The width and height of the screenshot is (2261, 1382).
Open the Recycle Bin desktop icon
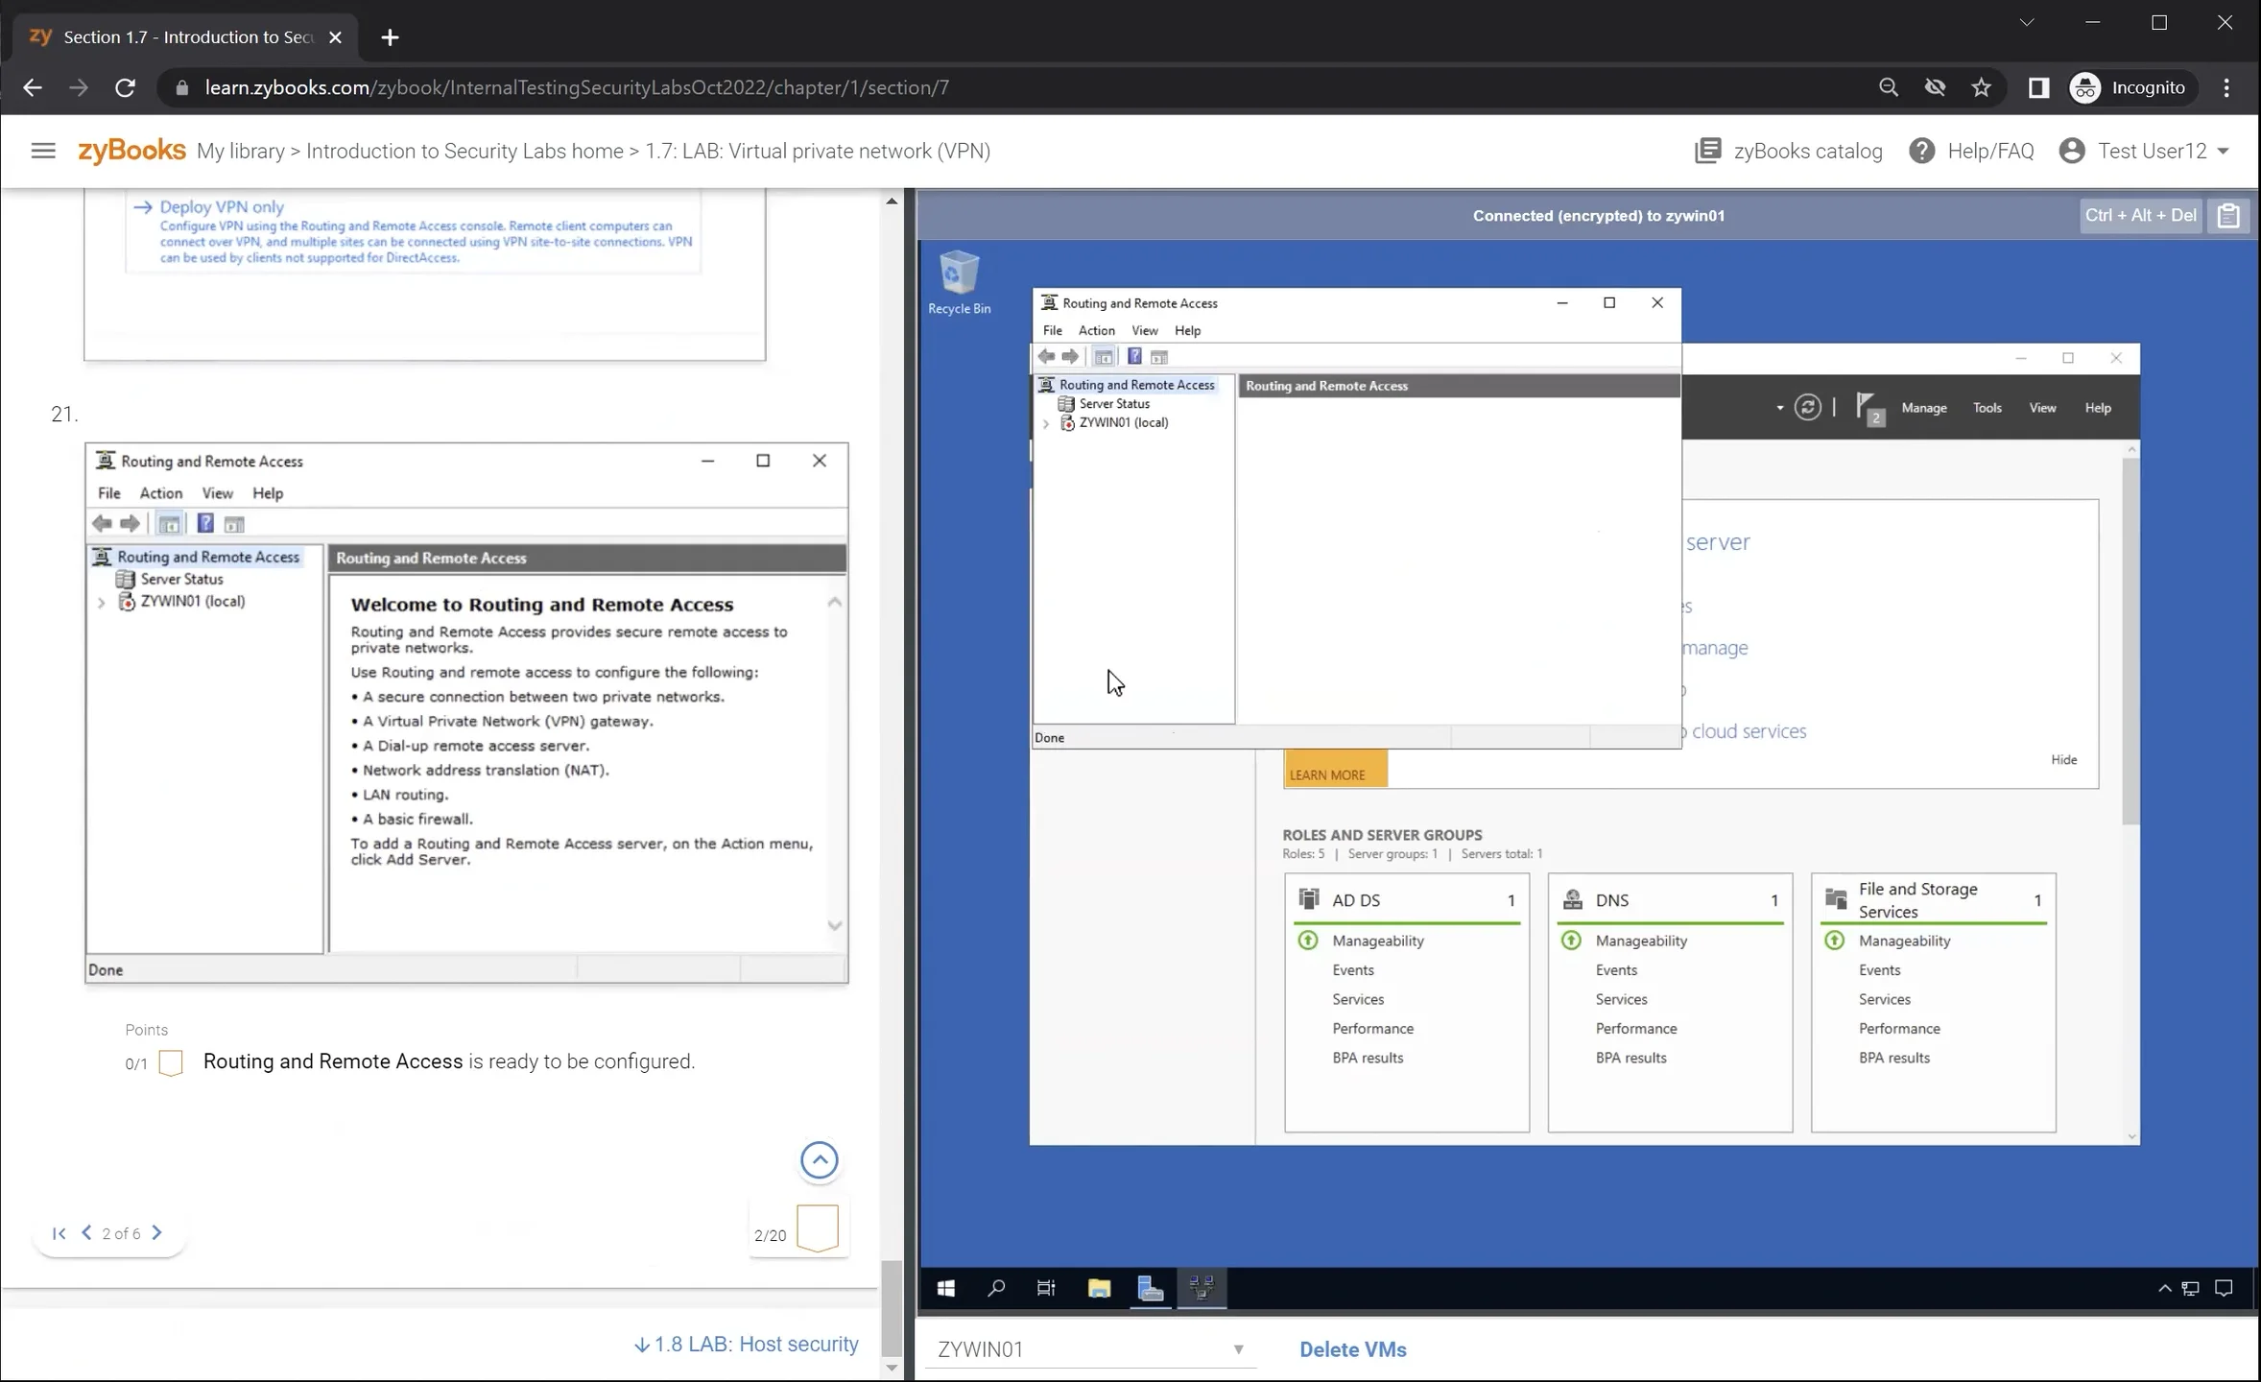click(959, 282)
